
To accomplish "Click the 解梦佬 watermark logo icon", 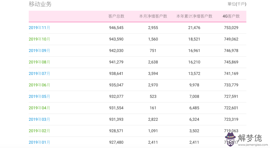I will 230,138.
